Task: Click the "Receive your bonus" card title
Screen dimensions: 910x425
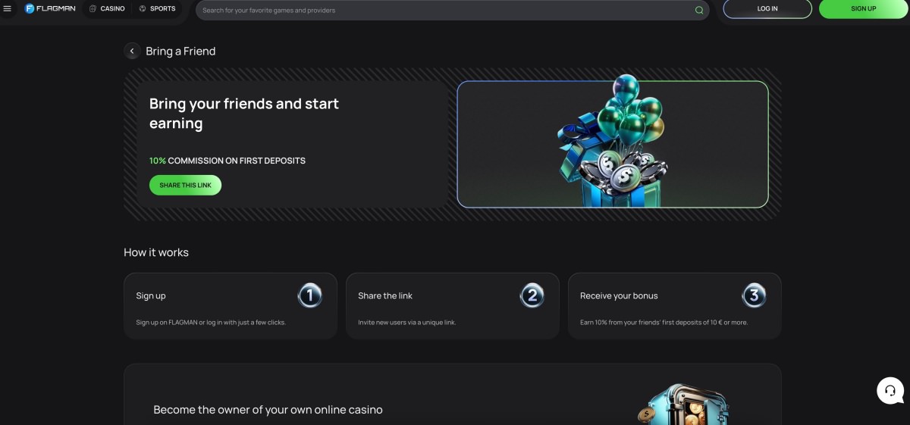Action: pyautogui.click(x=619, y=295)
